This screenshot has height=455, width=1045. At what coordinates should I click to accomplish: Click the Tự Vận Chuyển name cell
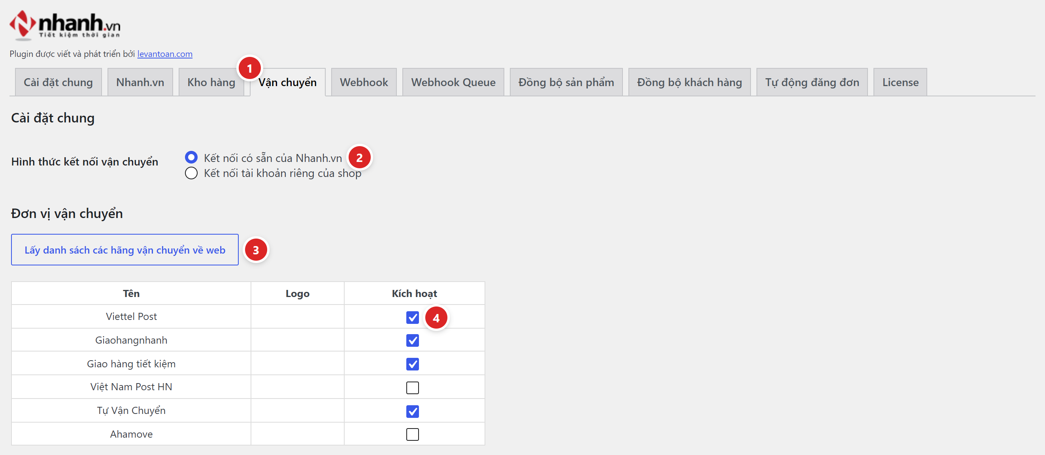pos(131,410)
